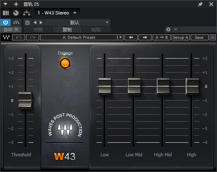Viewport: 217px width, 172px height.
Task: Open the routing diagram icon
Action: 26,13
